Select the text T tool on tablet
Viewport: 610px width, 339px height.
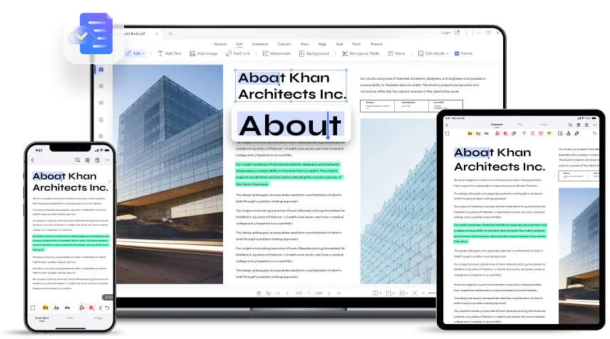(x=524, y=133)
